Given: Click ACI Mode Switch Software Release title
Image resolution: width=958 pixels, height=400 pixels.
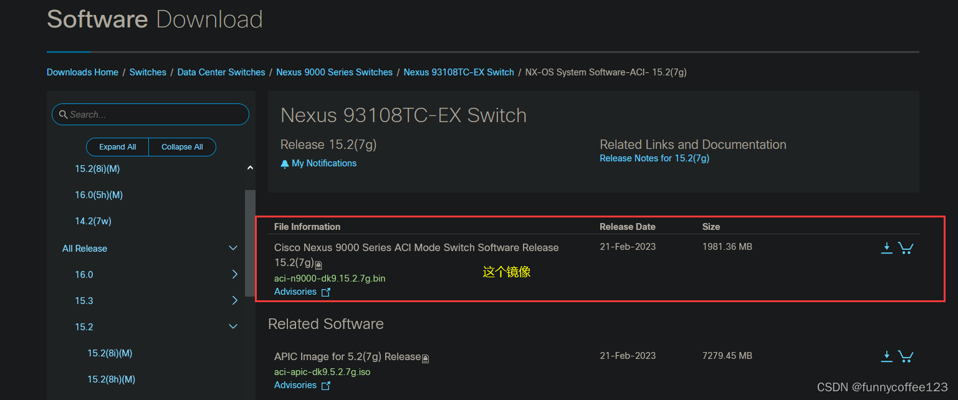Looking at the screenshot, I should 416,255.
